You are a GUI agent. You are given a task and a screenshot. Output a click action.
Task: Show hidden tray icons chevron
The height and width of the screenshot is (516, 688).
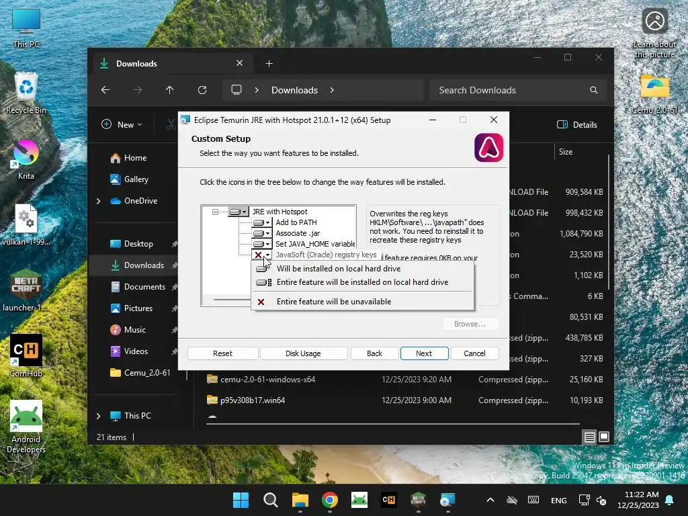pyautogui.click(x=490, y=500)
